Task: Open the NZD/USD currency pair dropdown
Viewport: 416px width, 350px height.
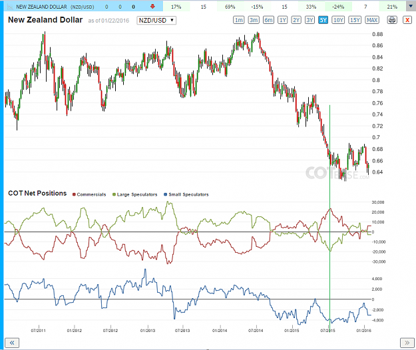Action: coord(156,21)
